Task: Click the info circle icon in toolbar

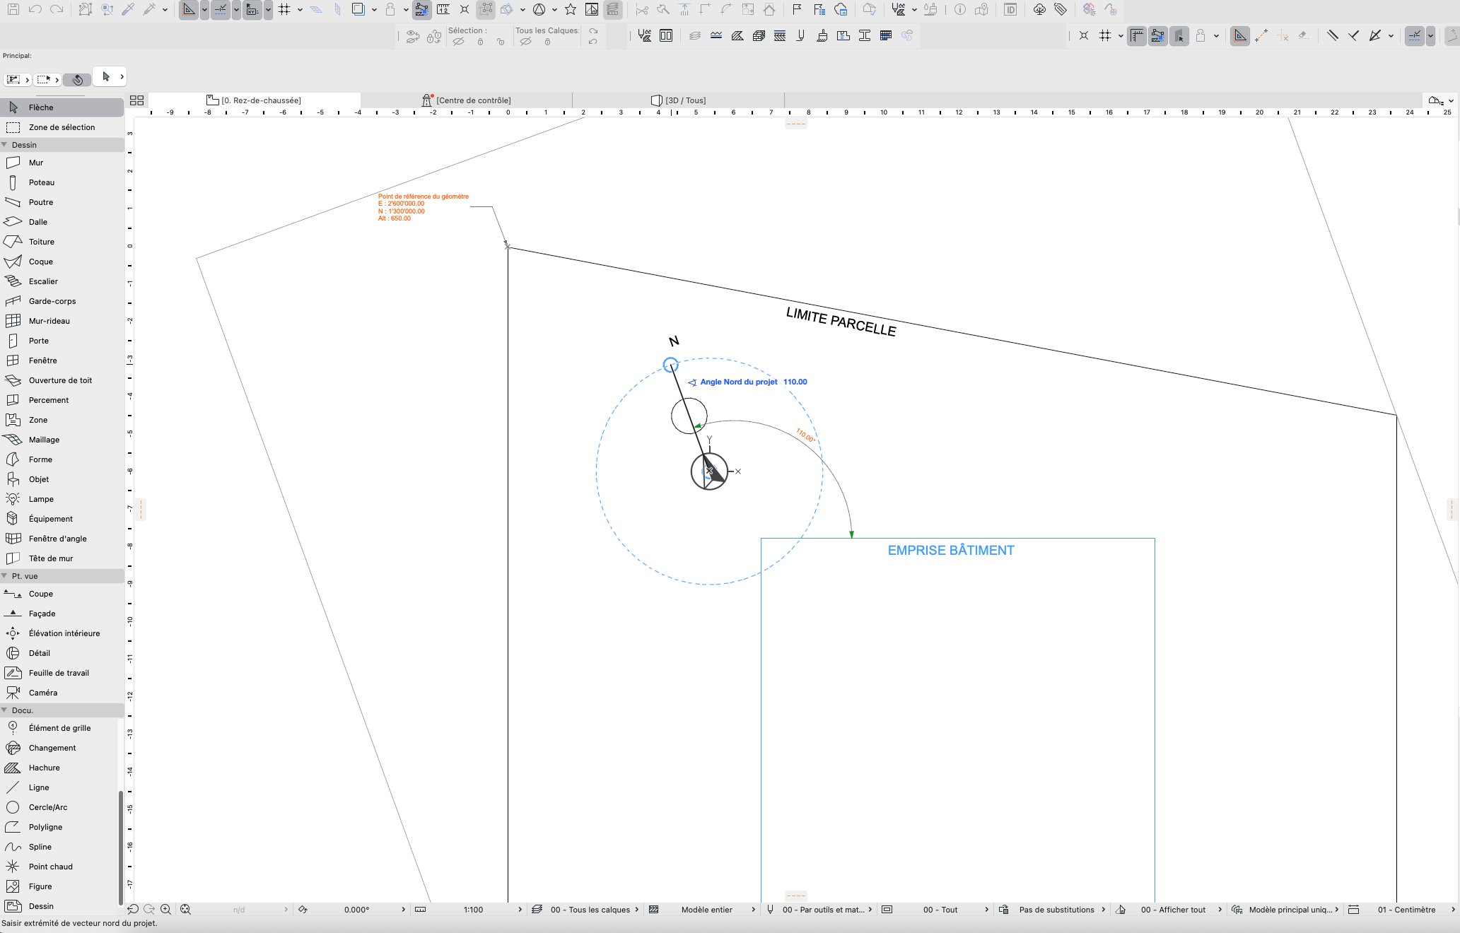Action: [959, 10]
